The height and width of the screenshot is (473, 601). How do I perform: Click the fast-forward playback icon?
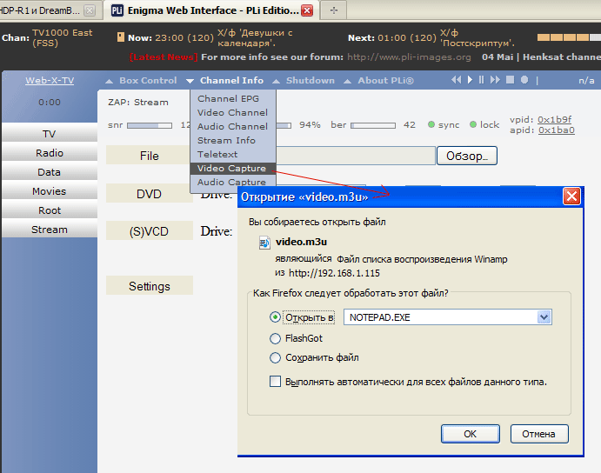(x=495, y=80)
